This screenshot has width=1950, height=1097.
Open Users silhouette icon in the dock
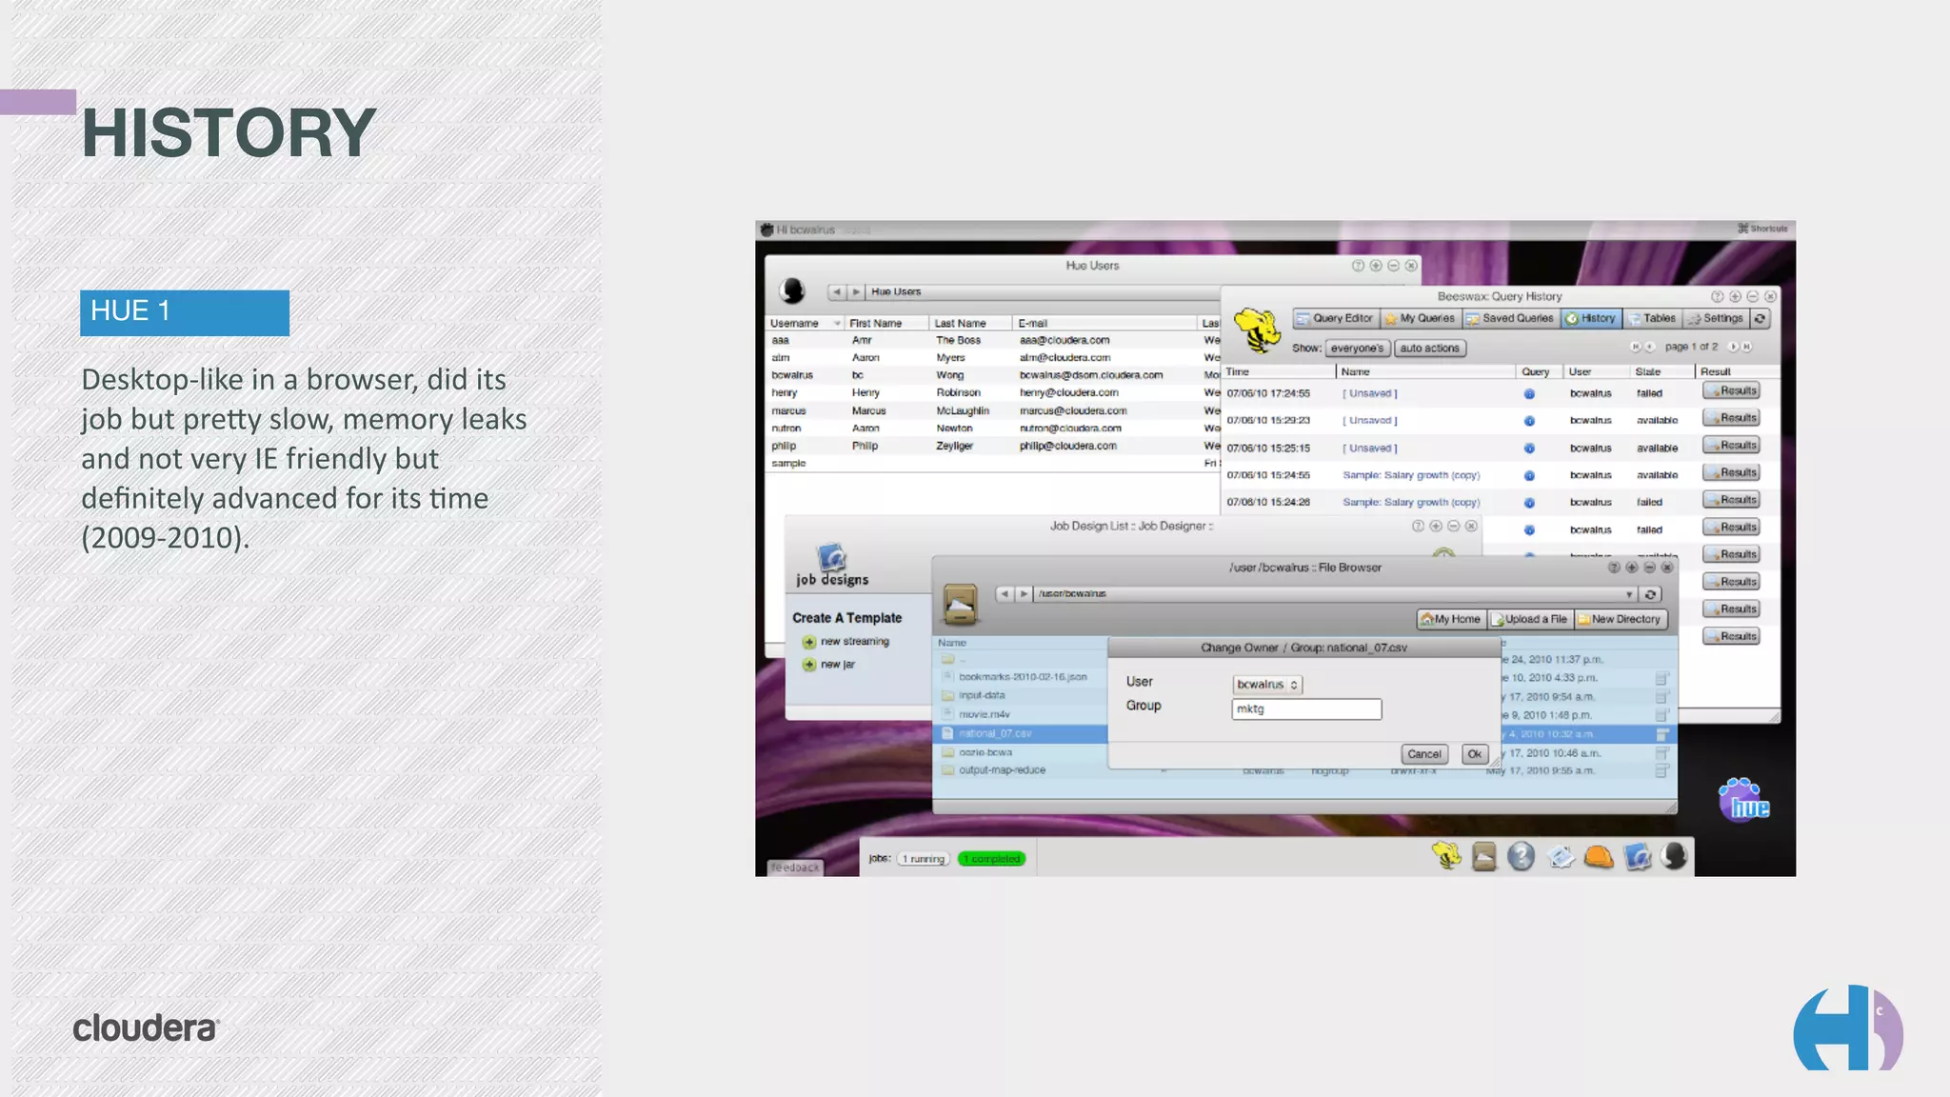click(1675, 856)
